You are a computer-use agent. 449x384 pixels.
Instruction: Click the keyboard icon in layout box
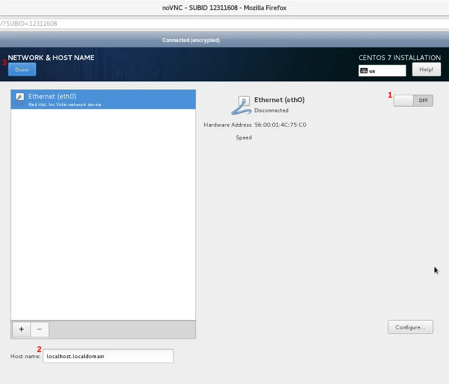[364, 71]
